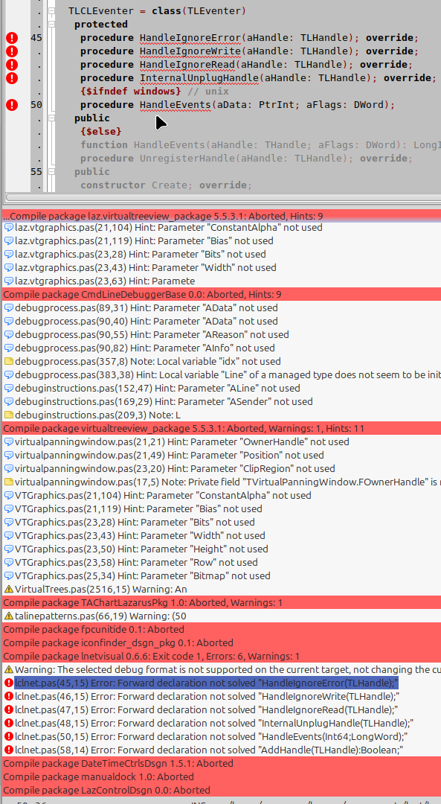The width and height of the screenshot is (441, 804).
Task: Select header Compile package CmdLineDebuggerBase 0.0
Action: click(222, 294)
